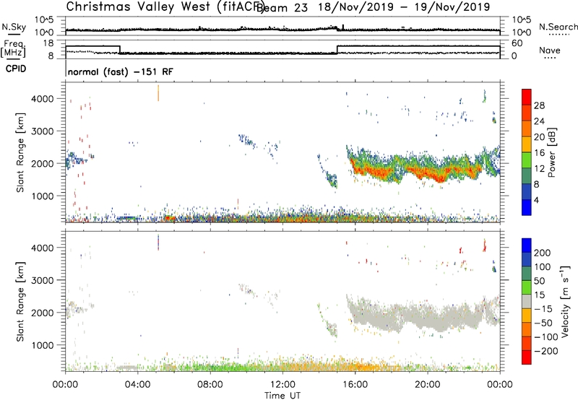Click the '3000' tick on velocity panel axis
This screenshot has height=400, width=578.
pos(42,280)
